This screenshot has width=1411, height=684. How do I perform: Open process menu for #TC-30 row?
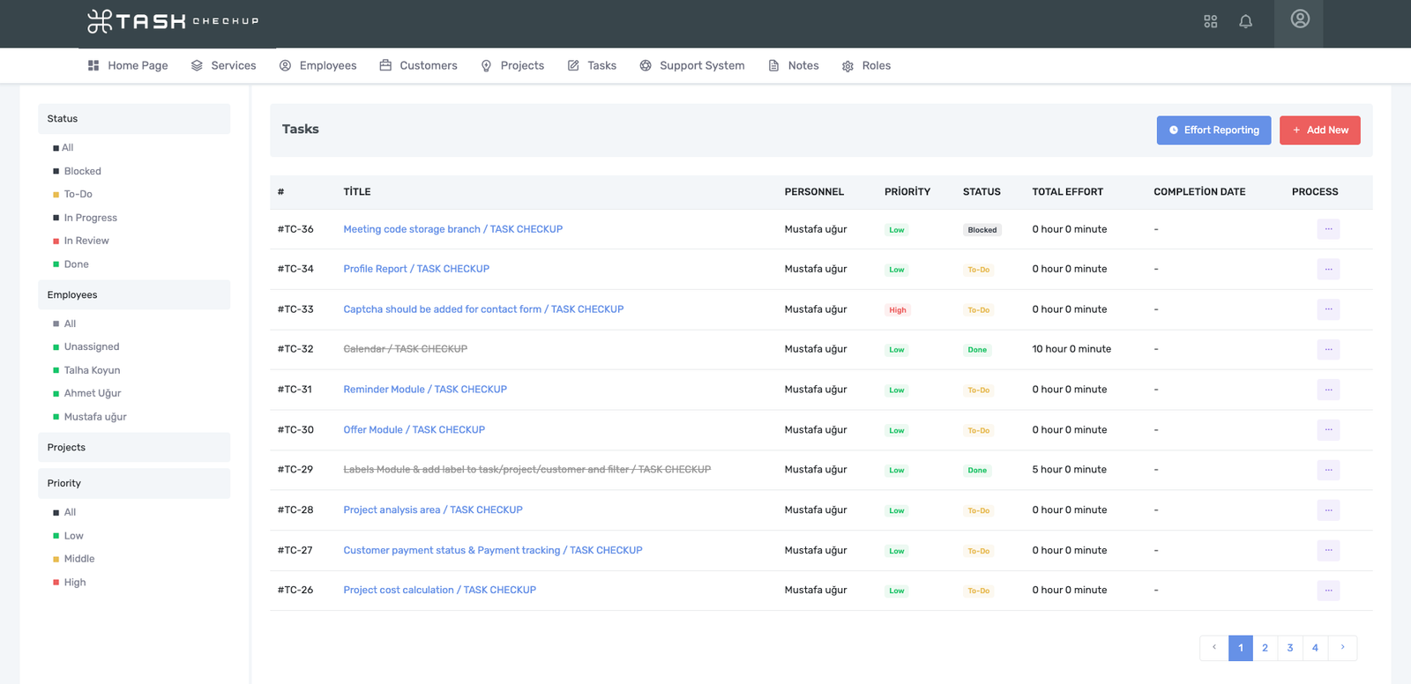1328,430
